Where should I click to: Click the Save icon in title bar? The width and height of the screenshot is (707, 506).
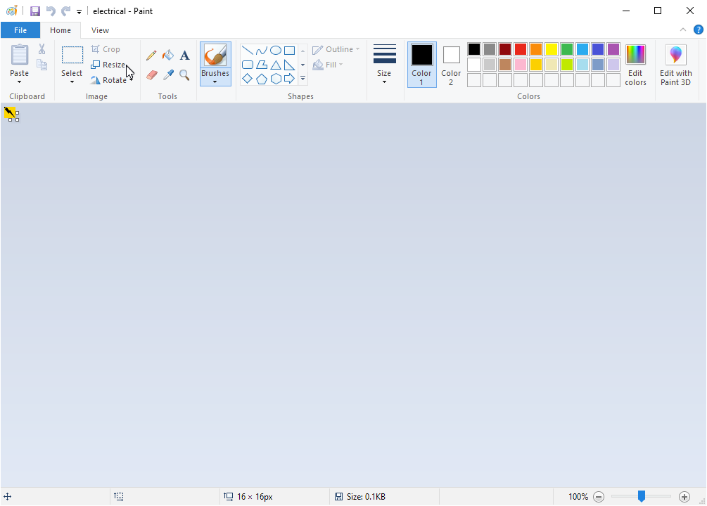pyautogui.click(x=35, y=11)
